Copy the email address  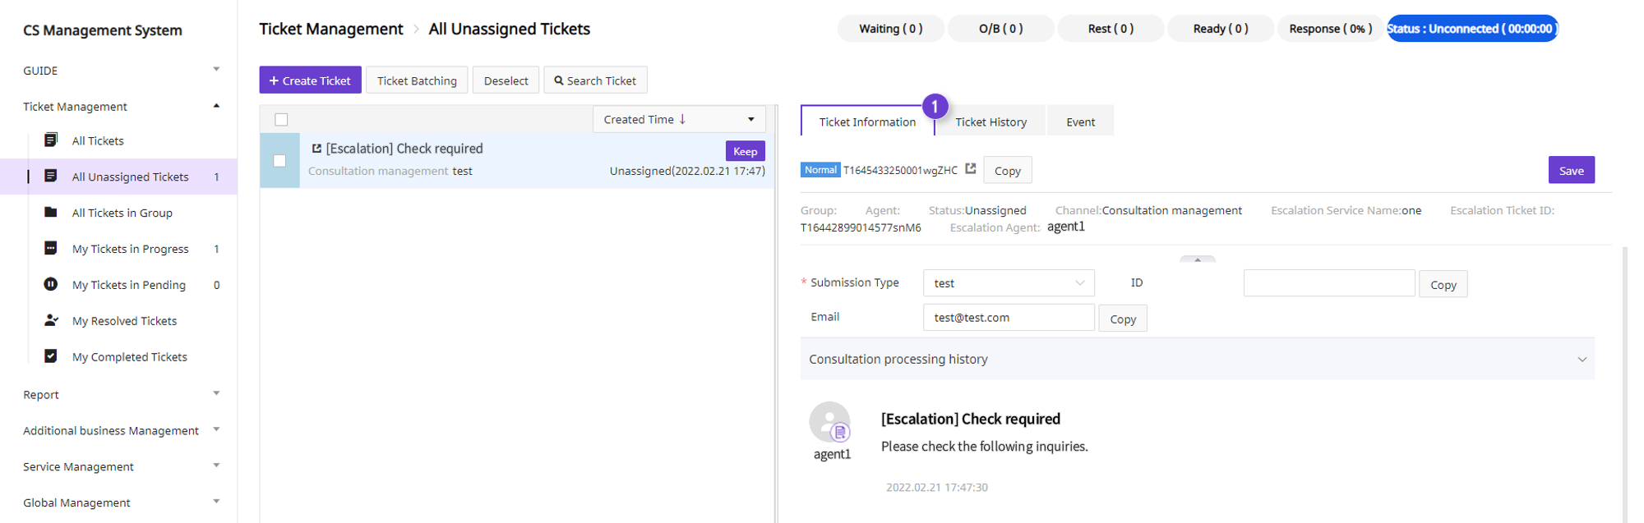[x=1122, y=319]
